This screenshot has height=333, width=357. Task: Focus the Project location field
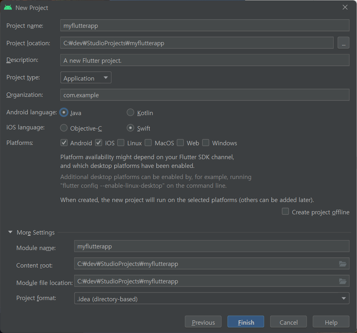[197, 43]
